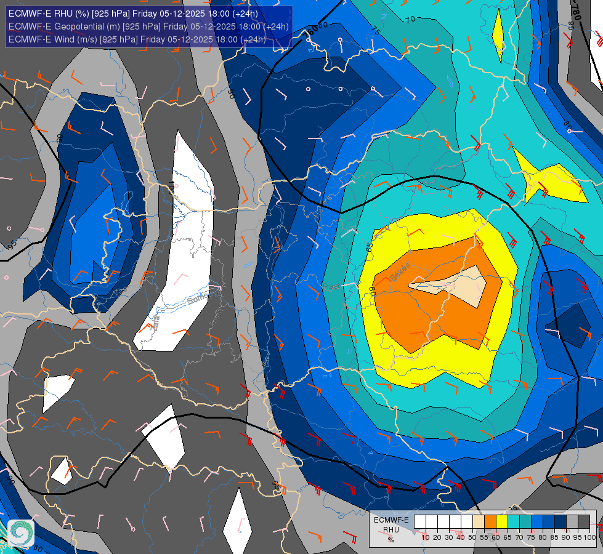
Task: Click the 'RHU' label in the legend
Action: [x=391, y=530]
